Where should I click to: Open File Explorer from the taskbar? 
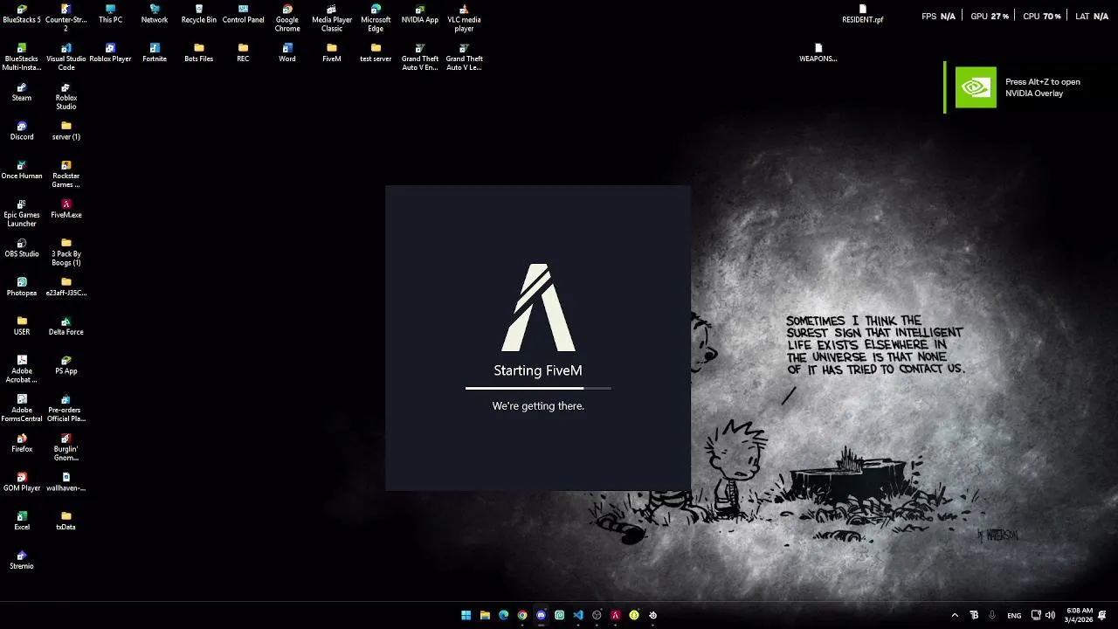tap(485, 615)
